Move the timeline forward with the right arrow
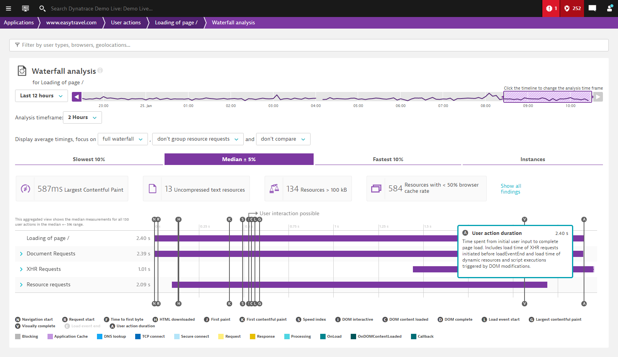 click(598, 97)
